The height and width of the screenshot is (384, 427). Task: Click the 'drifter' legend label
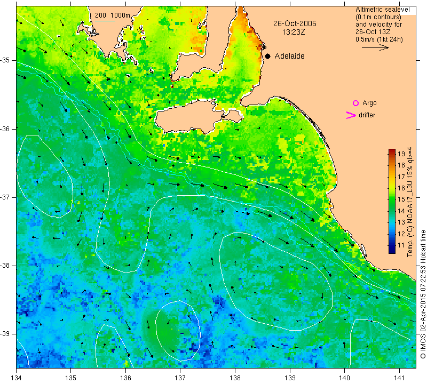[367, 115]
